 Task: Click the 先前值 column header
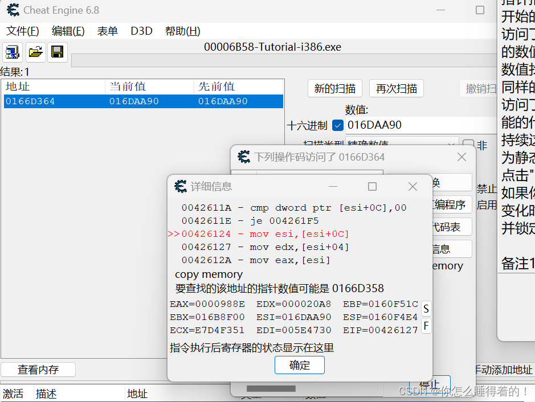tap(239, 86)
